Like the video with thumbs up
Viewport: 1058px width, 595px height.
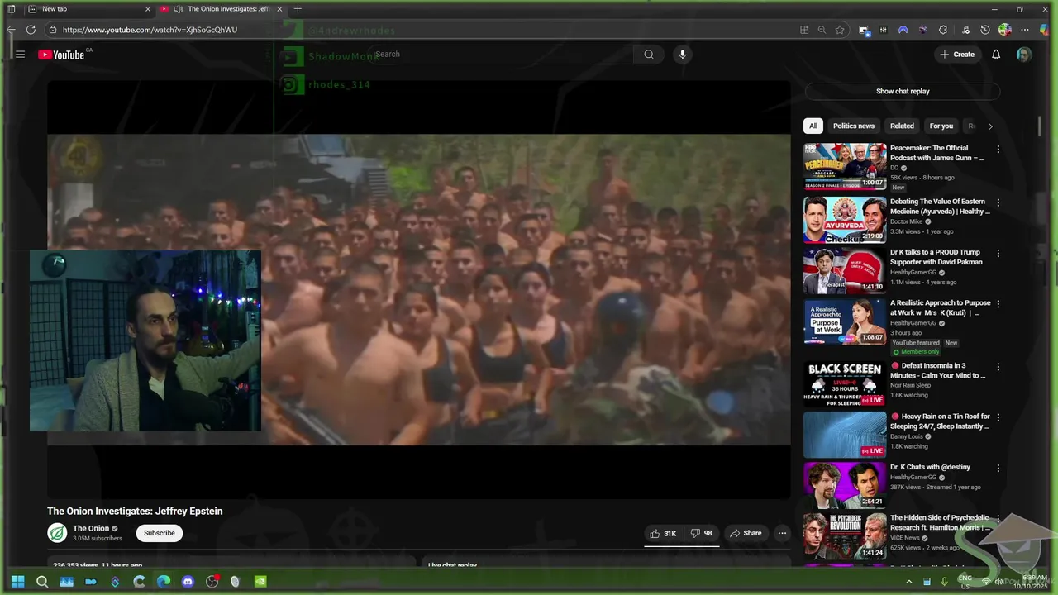point(664,533)
